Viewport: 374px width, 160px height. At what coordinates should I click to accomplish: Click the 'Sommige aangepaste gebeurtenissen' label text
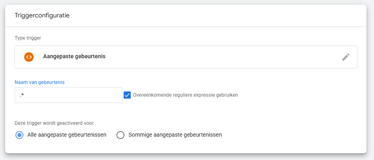point(175,135)
